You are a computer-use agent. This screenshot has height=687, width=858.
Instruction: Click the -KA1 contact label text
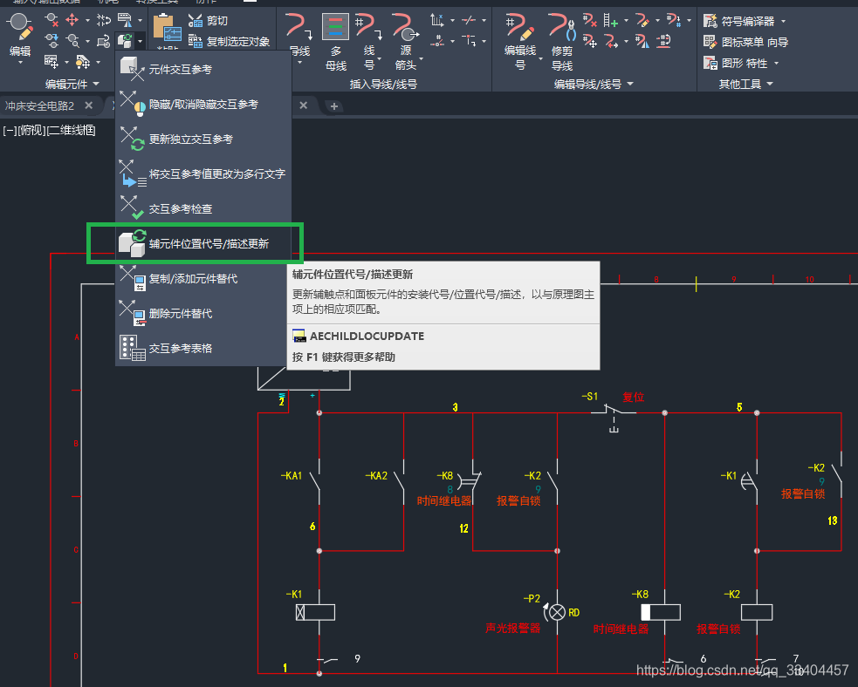(292, 476)
